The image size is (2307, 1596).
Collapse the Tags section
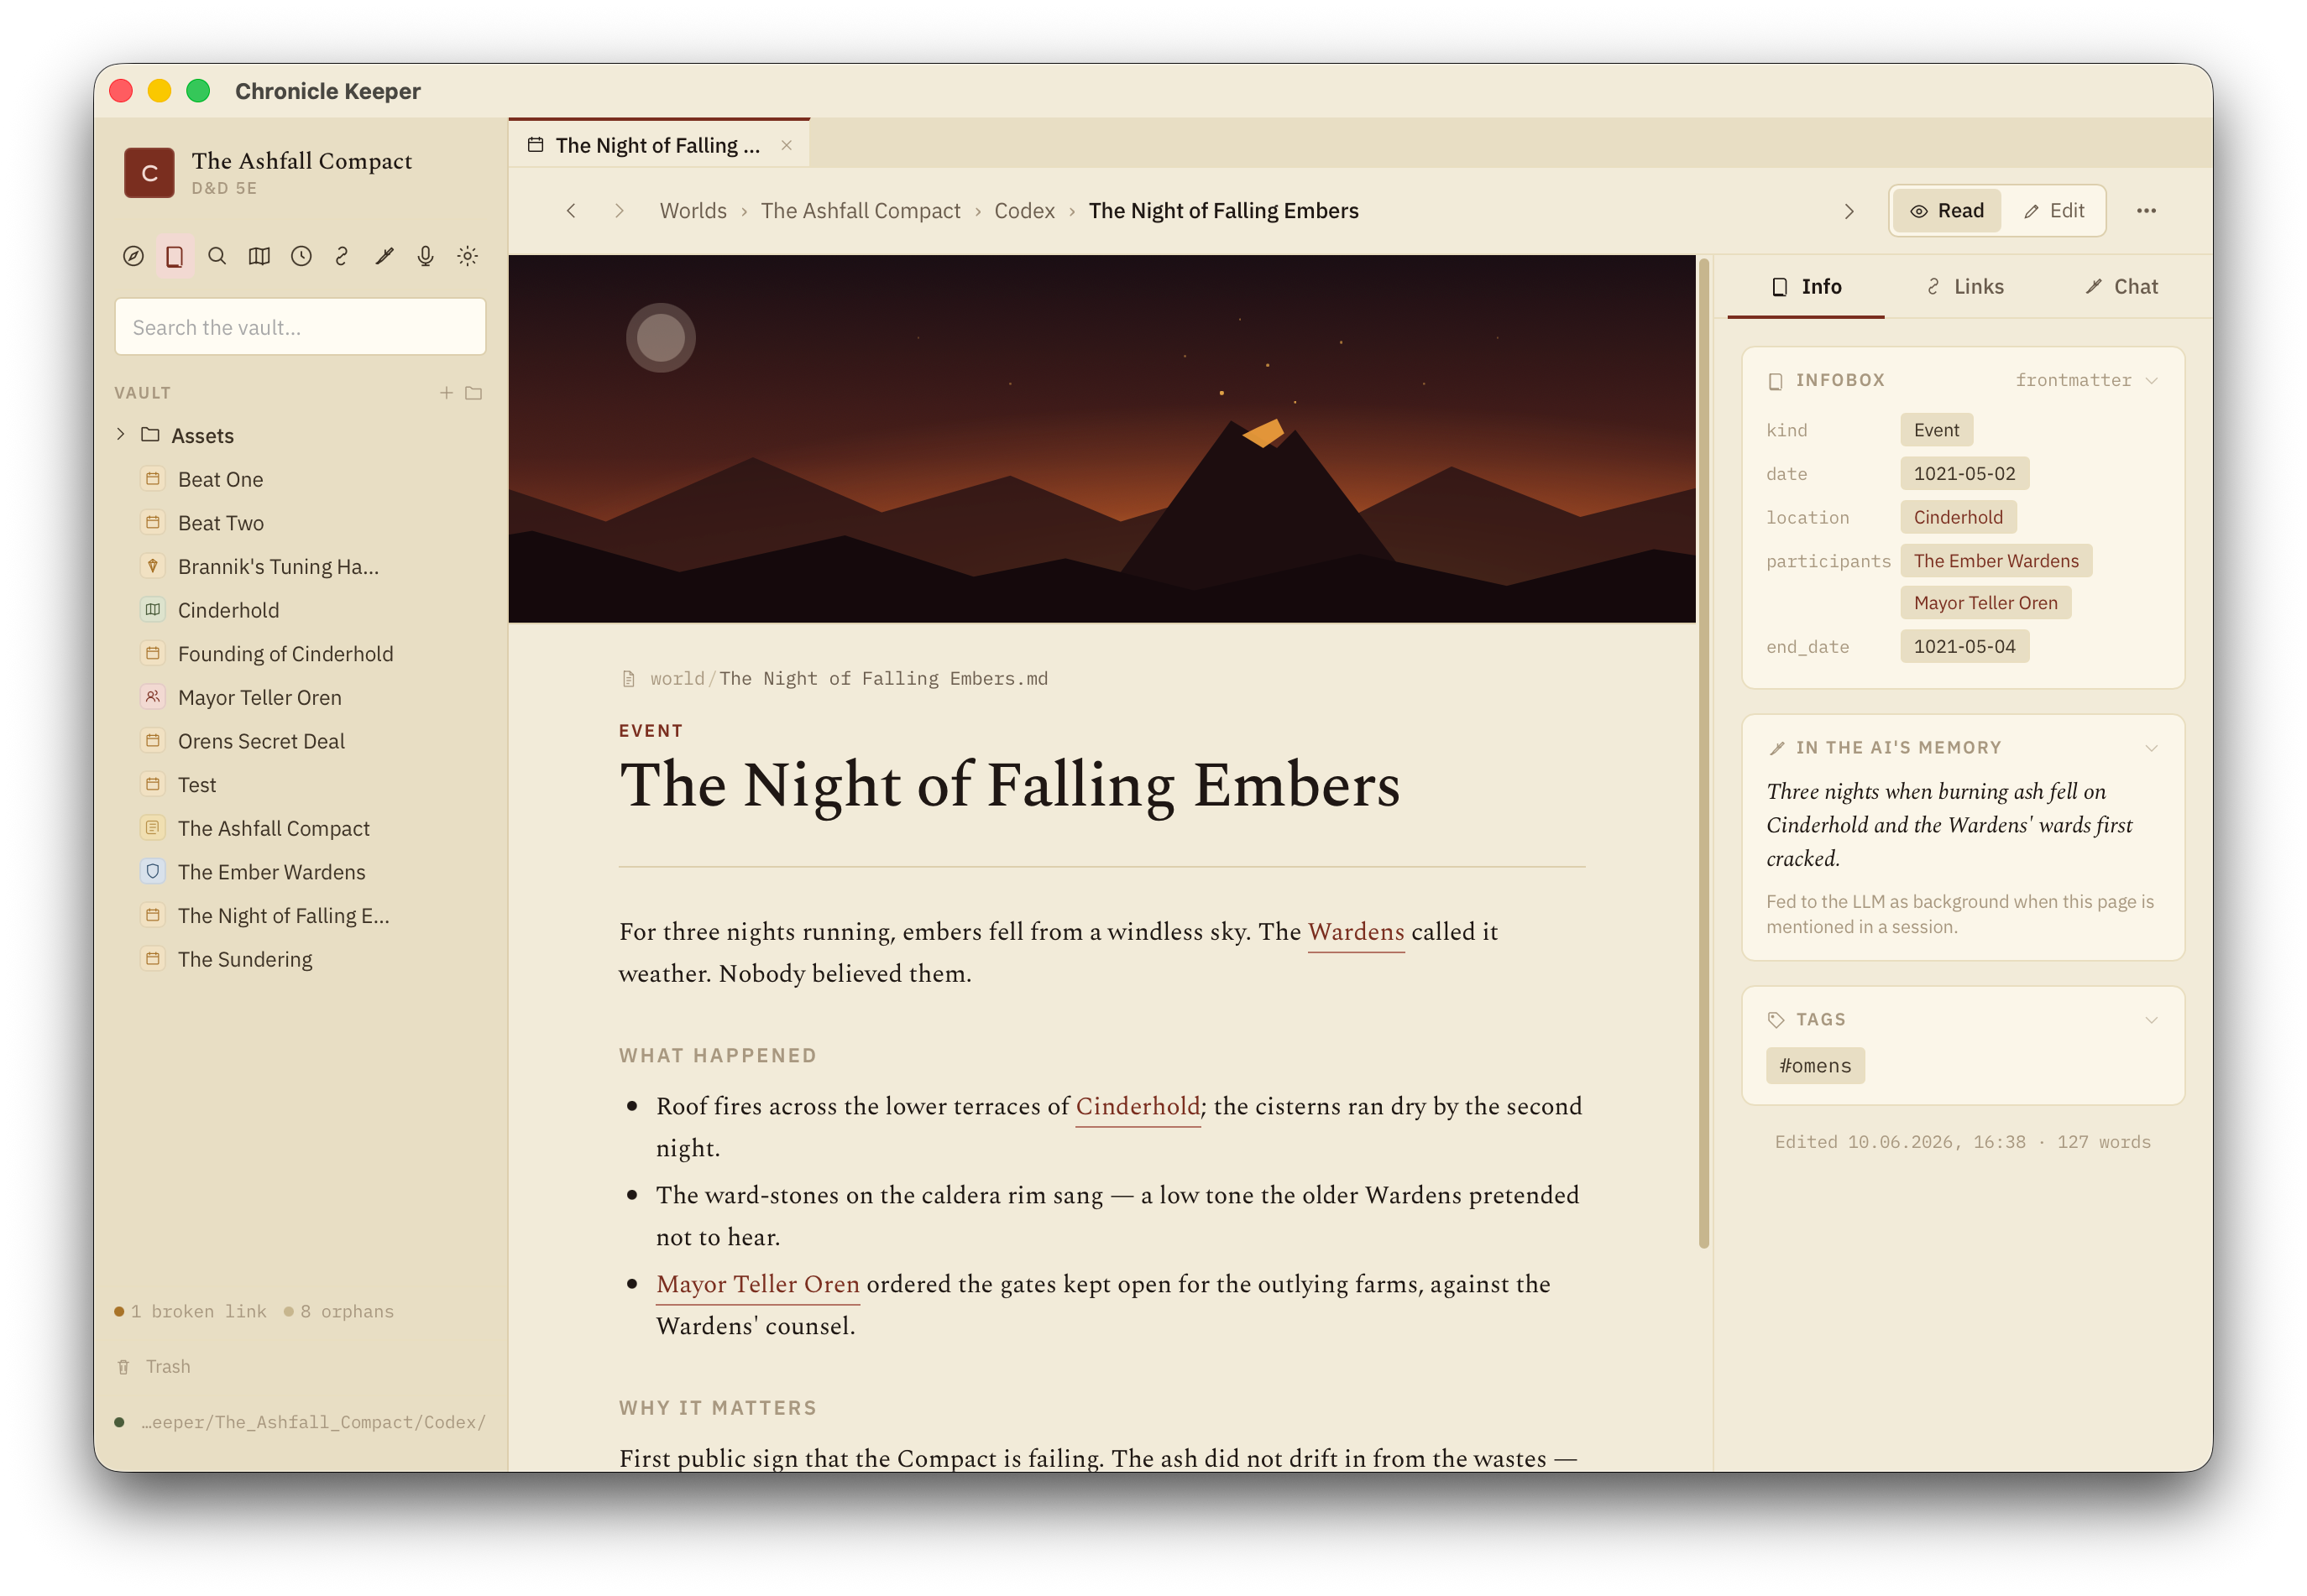click(2152, 1020)
